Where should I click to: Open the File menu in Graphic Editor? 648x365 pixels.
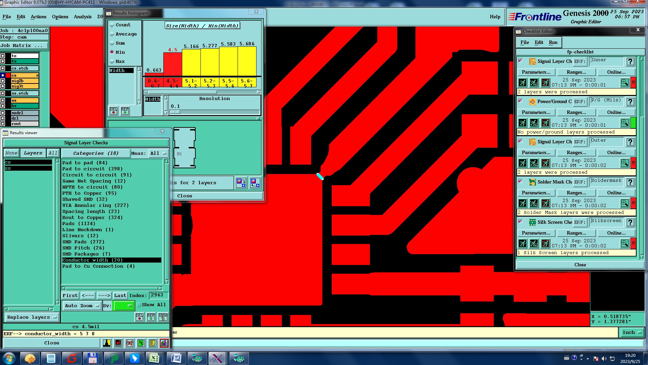coord(6,17)
